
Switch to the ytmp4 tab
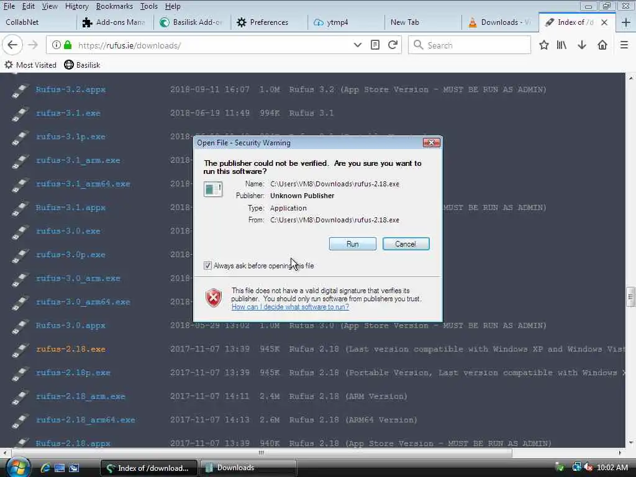click(347, 22)
